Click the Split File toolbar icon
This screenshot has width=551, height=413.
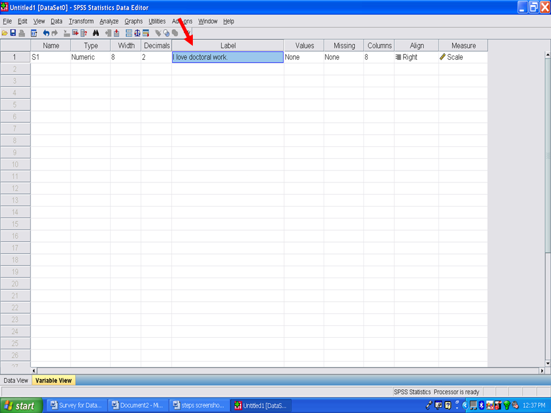coord(129,33)
